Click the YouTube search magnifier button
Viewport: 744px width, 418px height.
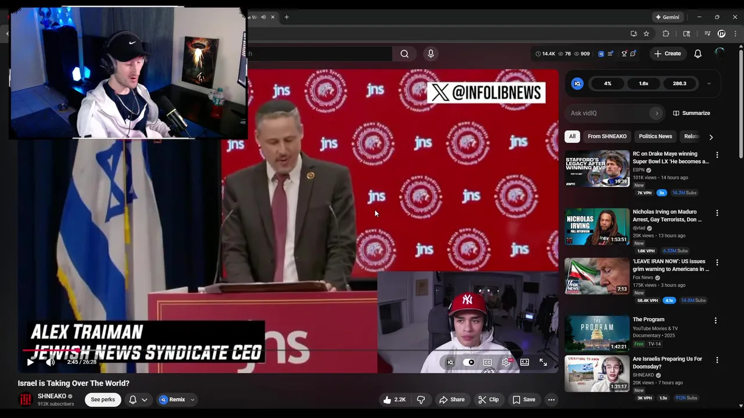[x=405, y=54]
